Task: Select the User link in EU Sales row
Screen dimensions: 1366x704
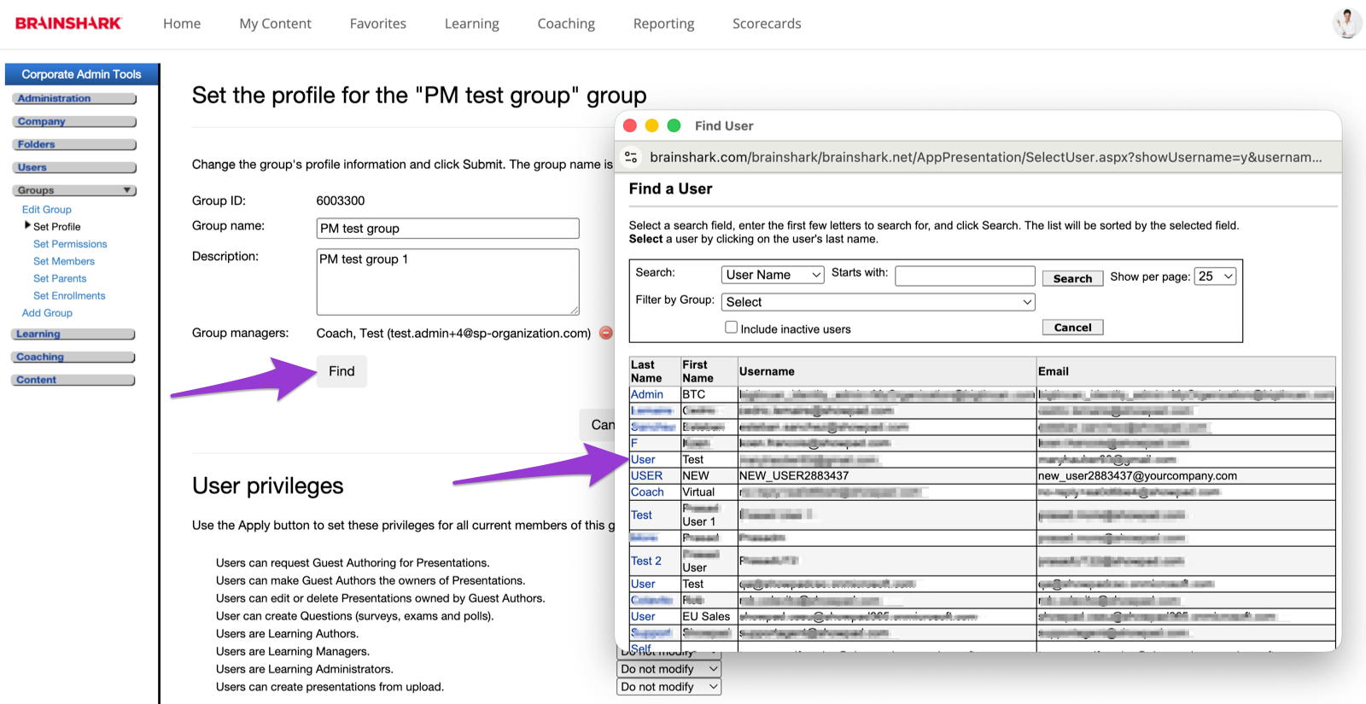Action: [x=643, y=617]
